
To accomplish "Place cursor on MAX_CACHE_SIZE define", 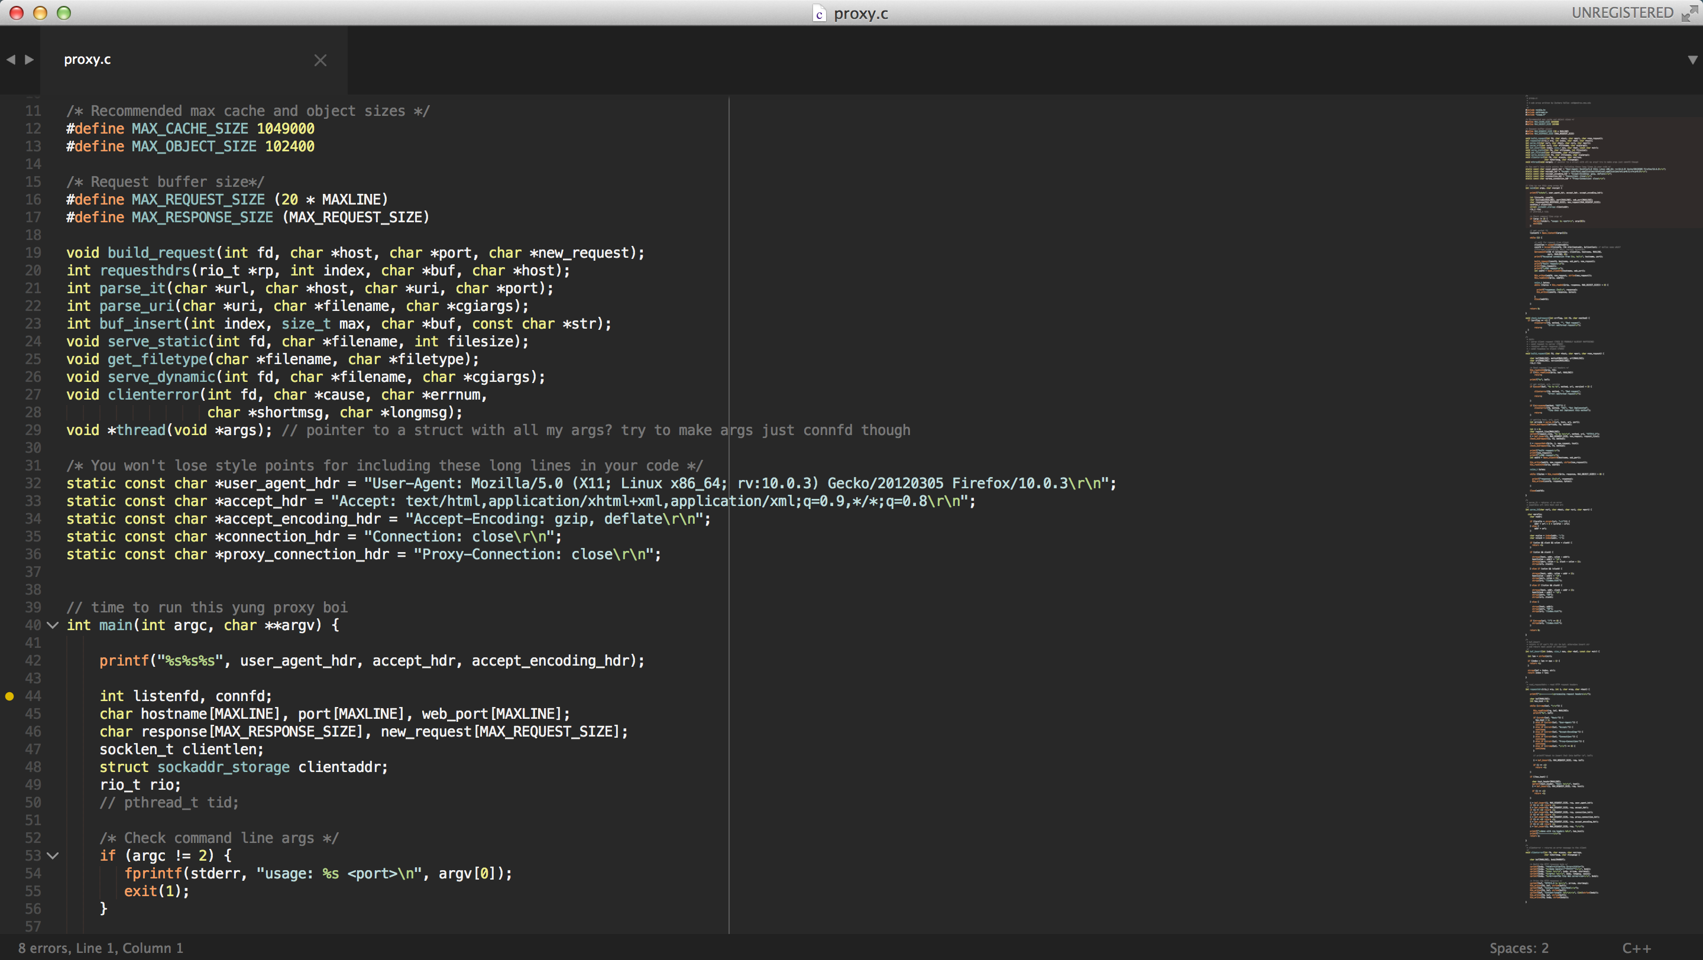I will [x=190, y=129].
